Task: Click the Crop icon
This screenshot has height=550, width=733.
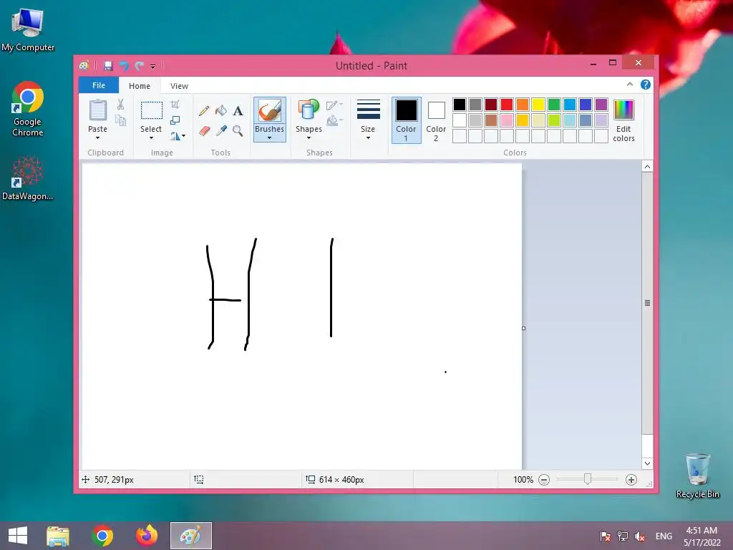Action: coord(175,105)
